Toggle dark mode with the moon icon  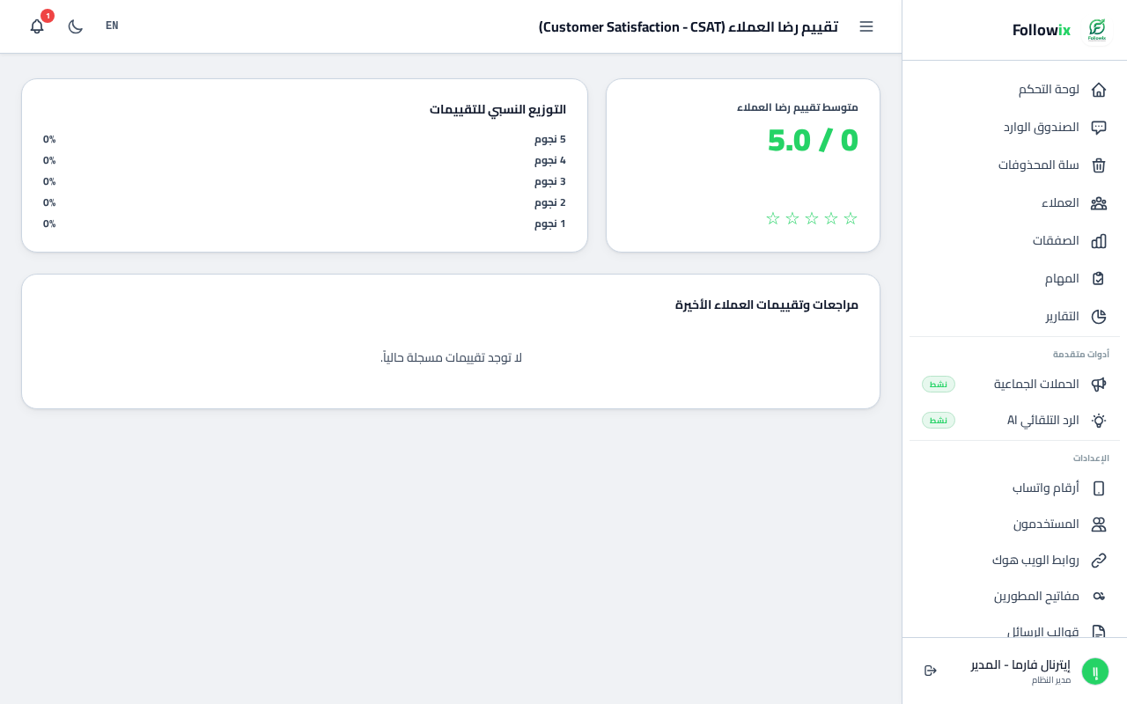point(76,26)
